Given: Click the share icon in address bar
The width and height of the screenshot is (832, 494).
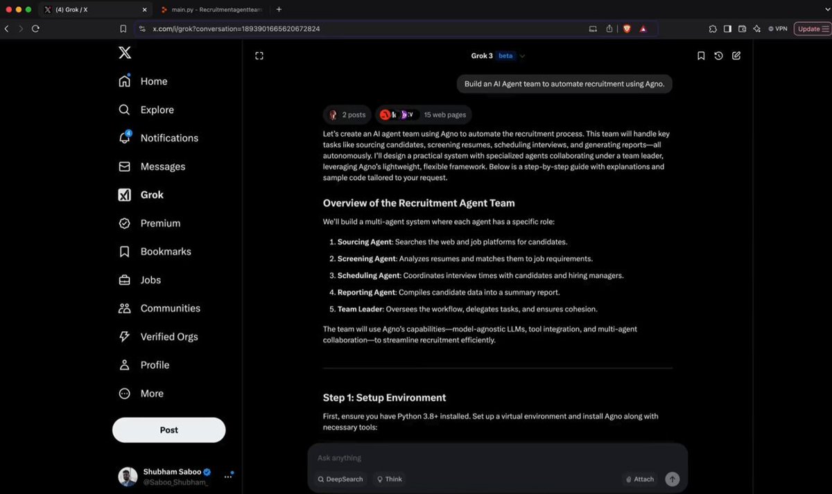Looking at the screenshot, I should [609, 28].
